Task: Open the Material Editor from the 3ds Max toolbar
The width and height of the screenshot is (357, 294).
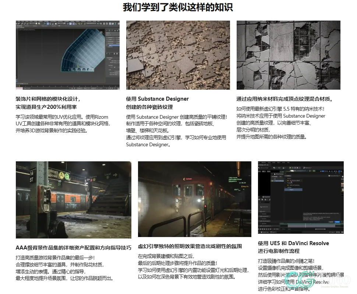Action: 110,23
